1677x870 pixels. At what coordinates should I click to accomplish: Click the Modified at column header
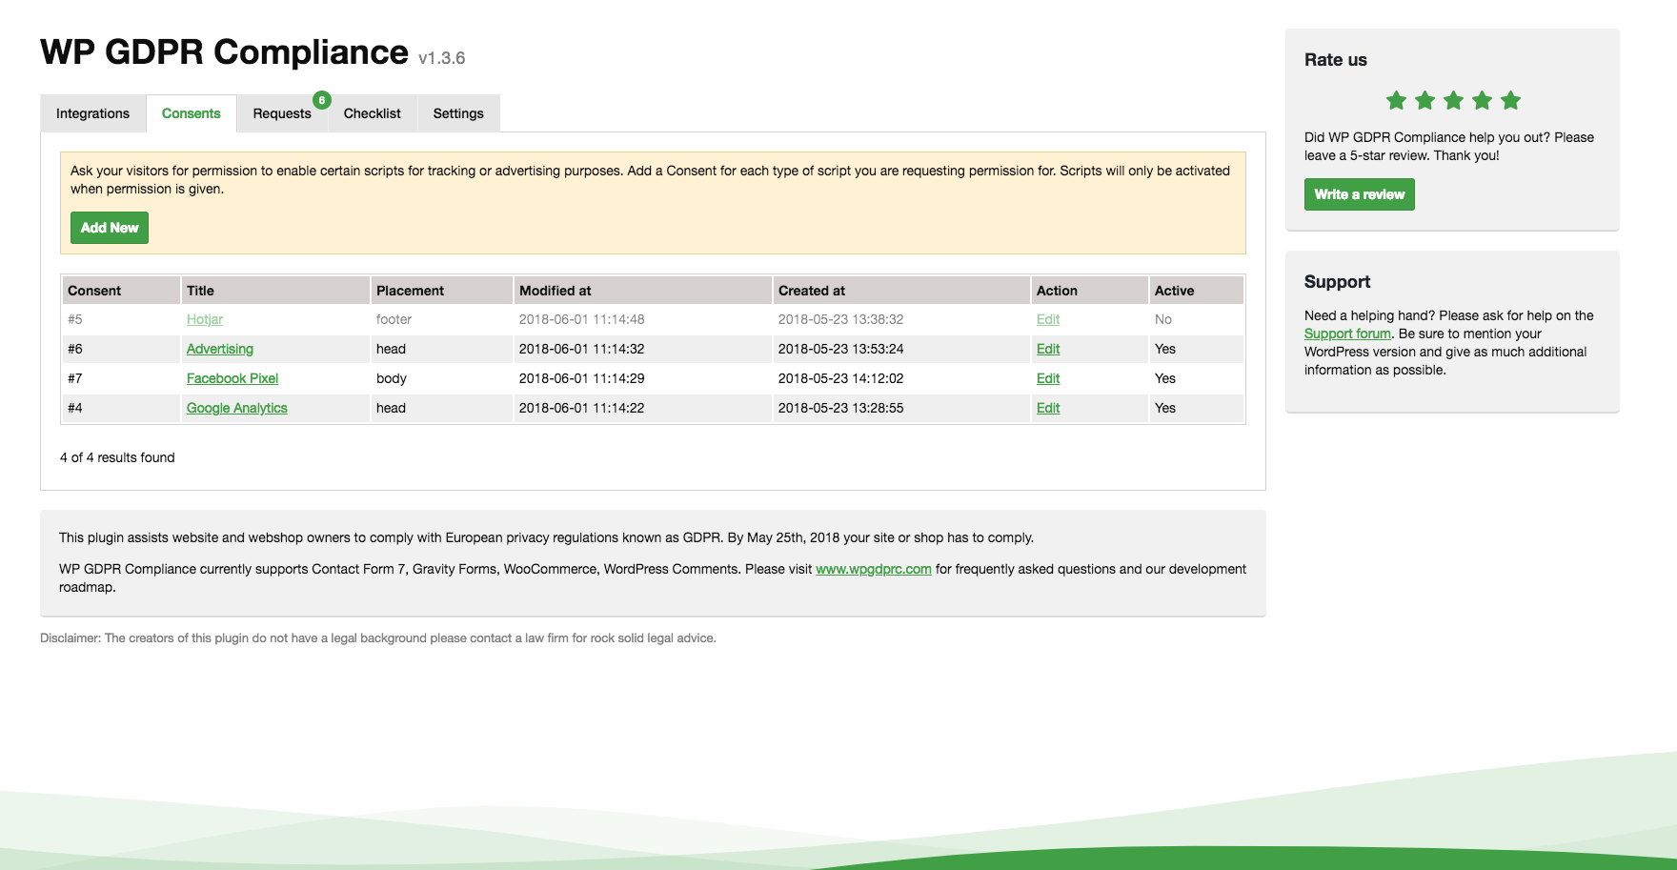(x=643, y=291)
